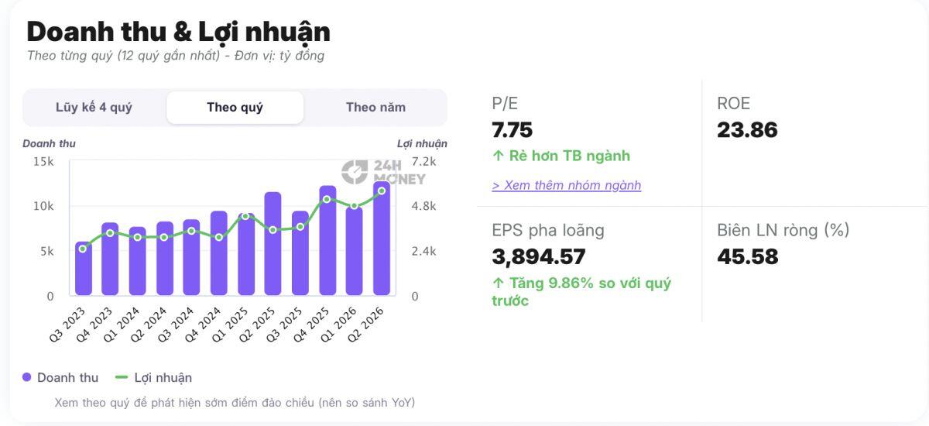Click the Q3 2024 revenue bar

[191, 258]
